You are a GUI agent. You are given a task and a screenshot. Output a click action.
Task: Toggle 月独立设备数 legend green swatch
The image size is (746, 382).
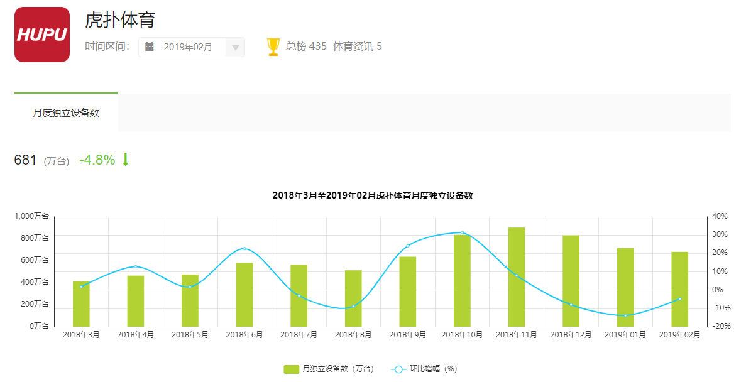(291, 369)
